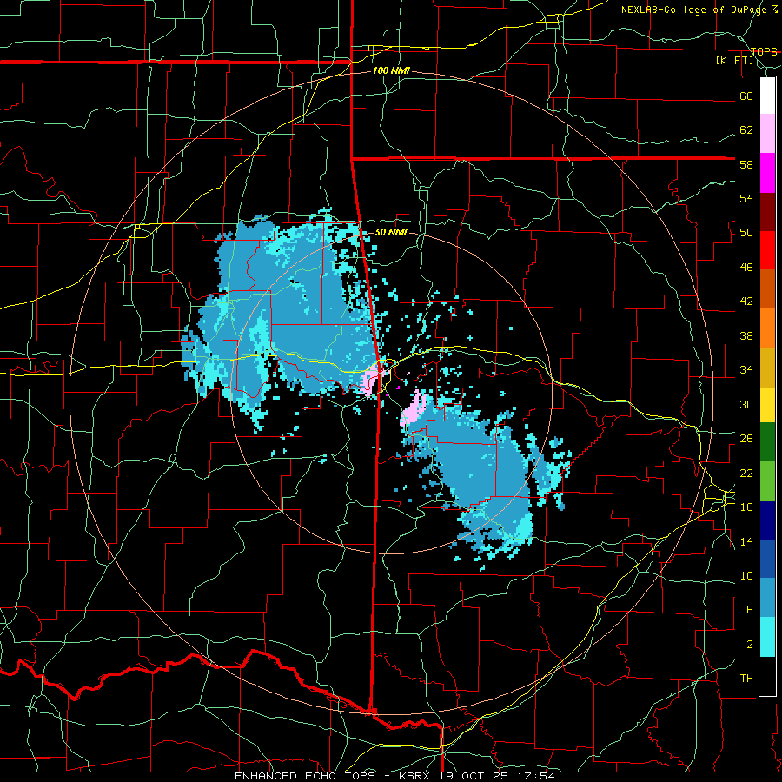Click the legend value '42'
Screen dimensions: 782x782
click(746, 302)
